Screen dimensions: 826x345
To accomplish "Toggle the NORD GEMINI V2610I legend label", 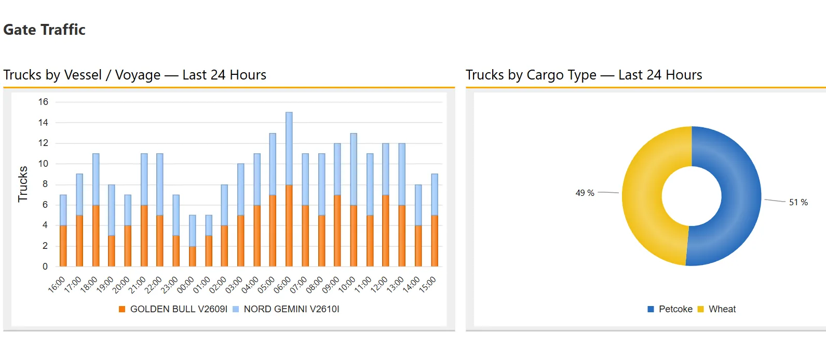I will pyautogui.click(x=291, y=309).
